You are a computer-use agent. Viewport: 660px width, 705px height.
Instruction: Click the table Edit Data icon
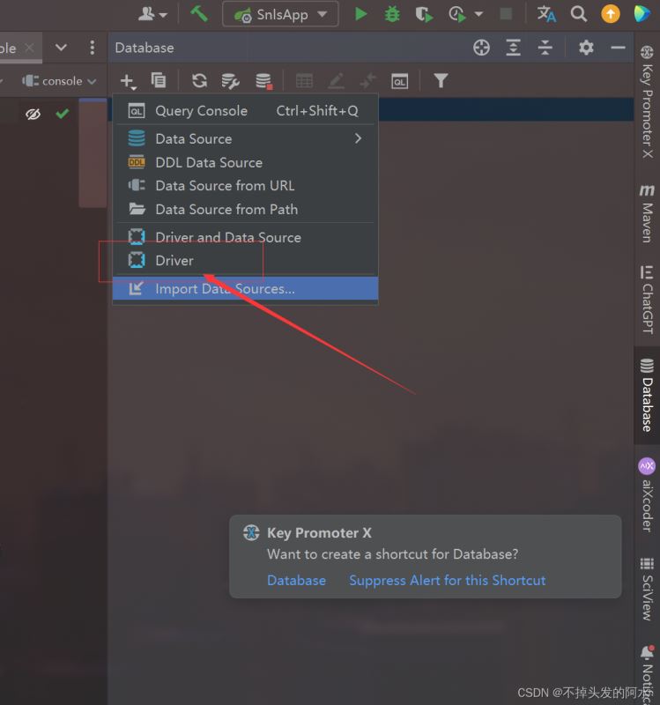304,81
